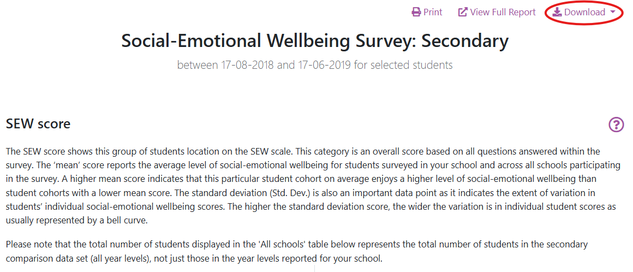Click the Social-Emotional Wellbeing Survey: Secondary title

click(x=315, y=40)
